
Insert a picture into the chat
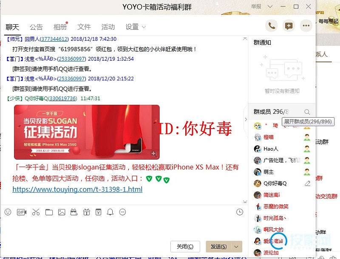pos(62,212)
